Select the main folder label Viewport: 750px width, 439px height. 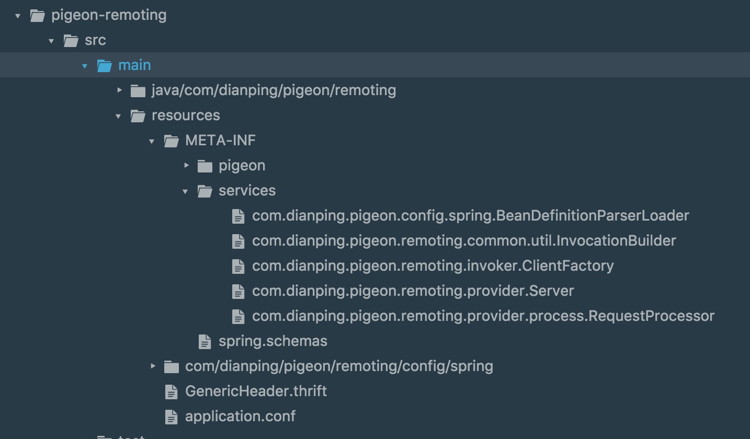pos(134,65)
